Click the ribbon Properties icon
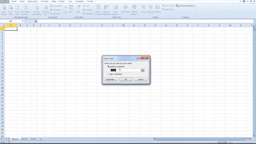The height and width of the screenshot is (144, 256). 56,10
